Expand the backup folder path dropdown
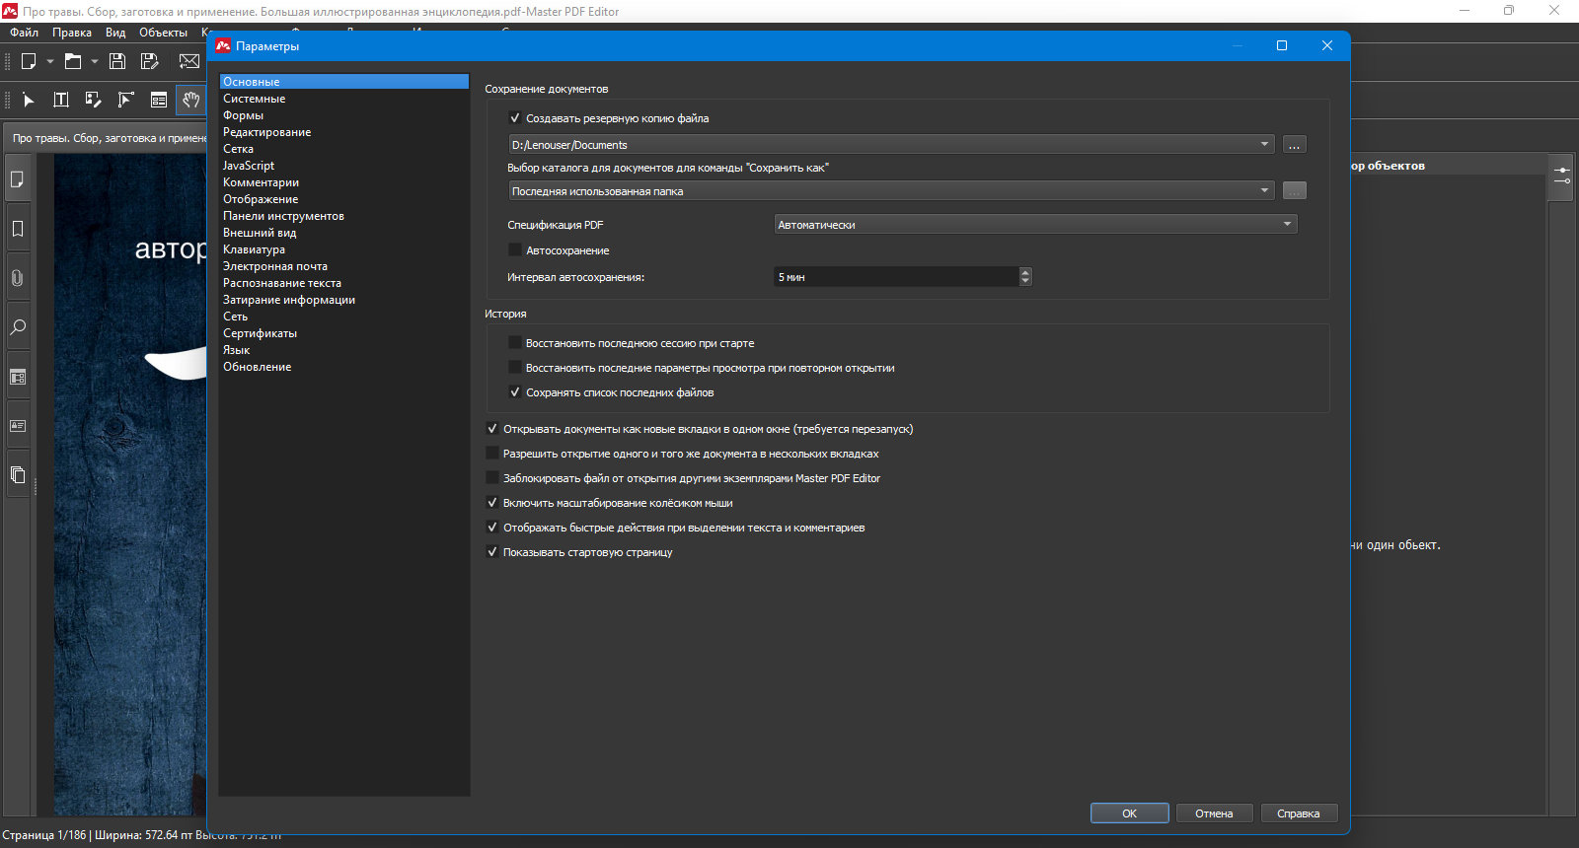Viewport: 1579px width, 848px height. 891,145
